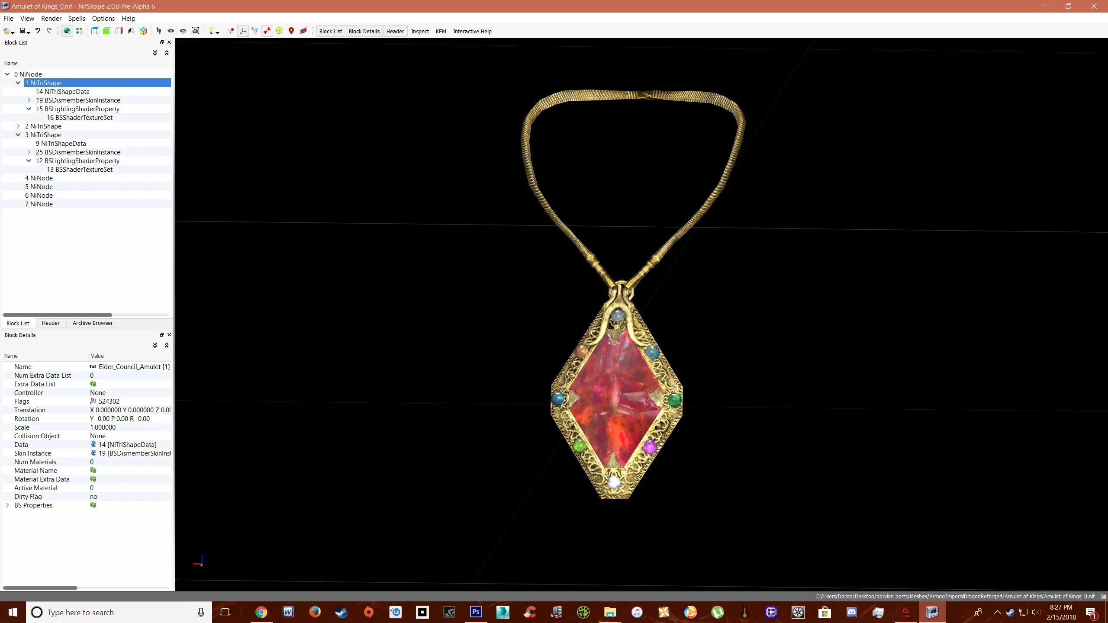
Task: Open the Spells menu
Action: pos(77,19)
